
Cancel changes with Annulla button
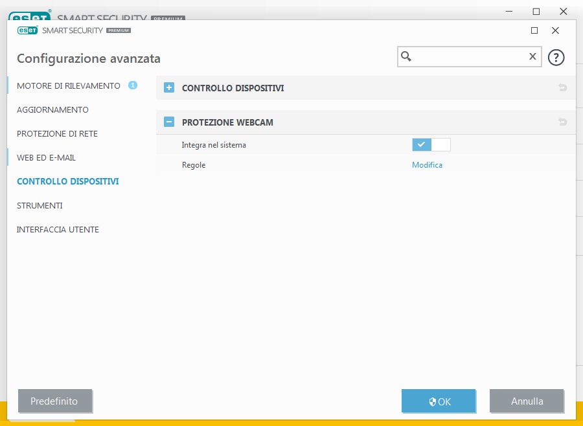527,401
